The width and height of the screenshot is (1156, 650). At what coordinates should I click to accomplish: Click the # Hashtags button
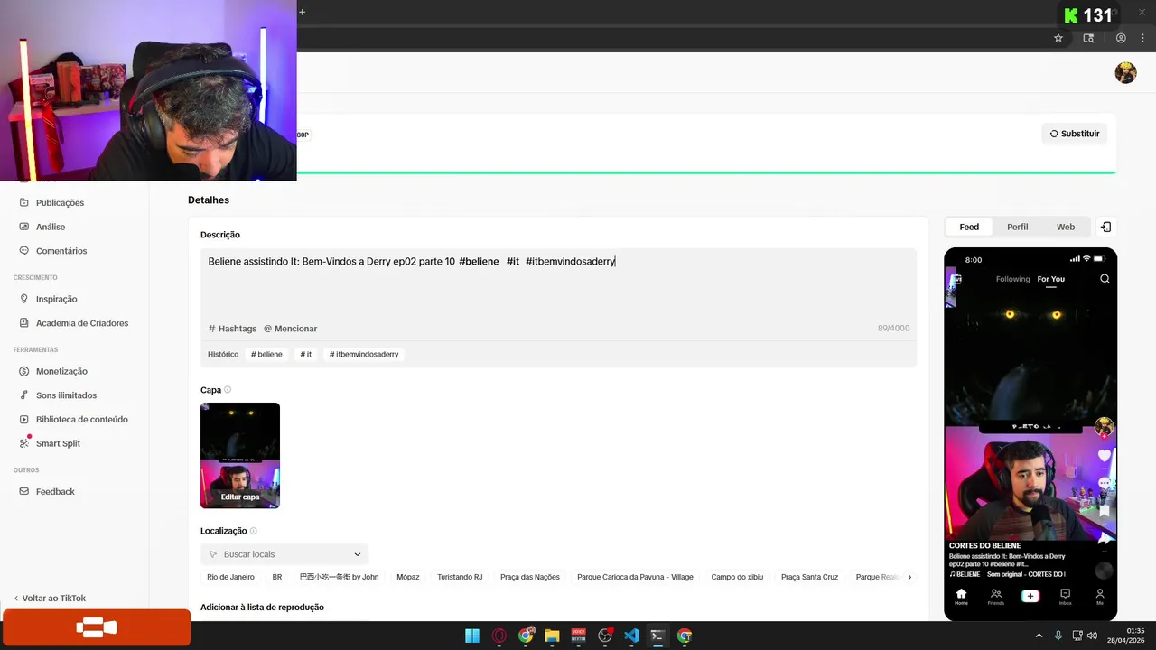(232, 329)
